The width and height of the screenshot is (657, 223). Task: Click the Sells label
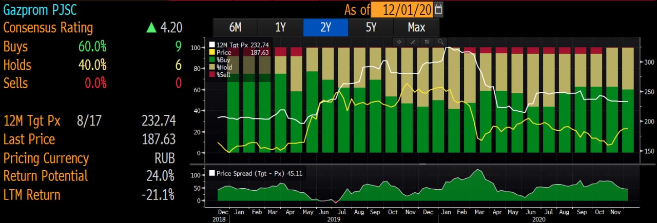(15, 83)
